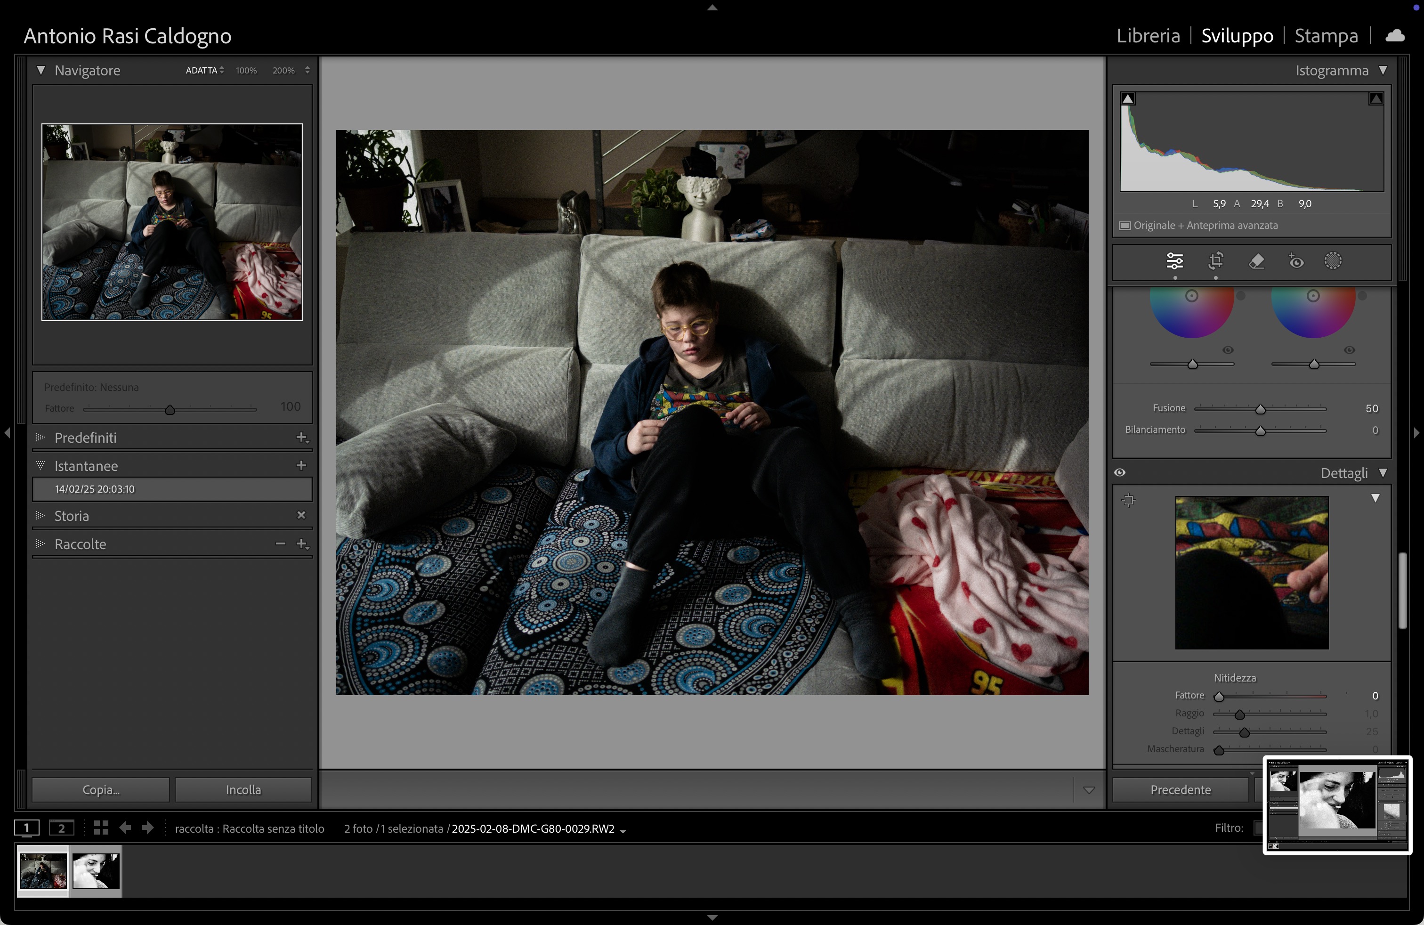The height and width of the screenshot is (925, 1424).
Task: Go back with filmstrip left arrow
Action: (125, 828)
